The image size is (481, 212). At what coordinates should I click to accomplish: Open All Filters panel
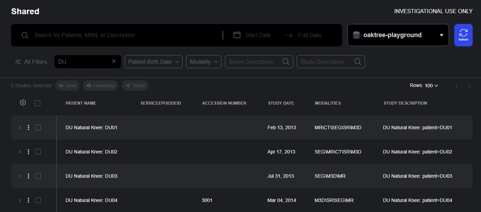tap(31, 62)
